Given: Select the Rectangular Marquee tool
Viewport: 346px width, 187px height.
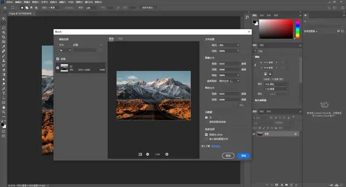Looking at the screenshot, I should [3, 23].
